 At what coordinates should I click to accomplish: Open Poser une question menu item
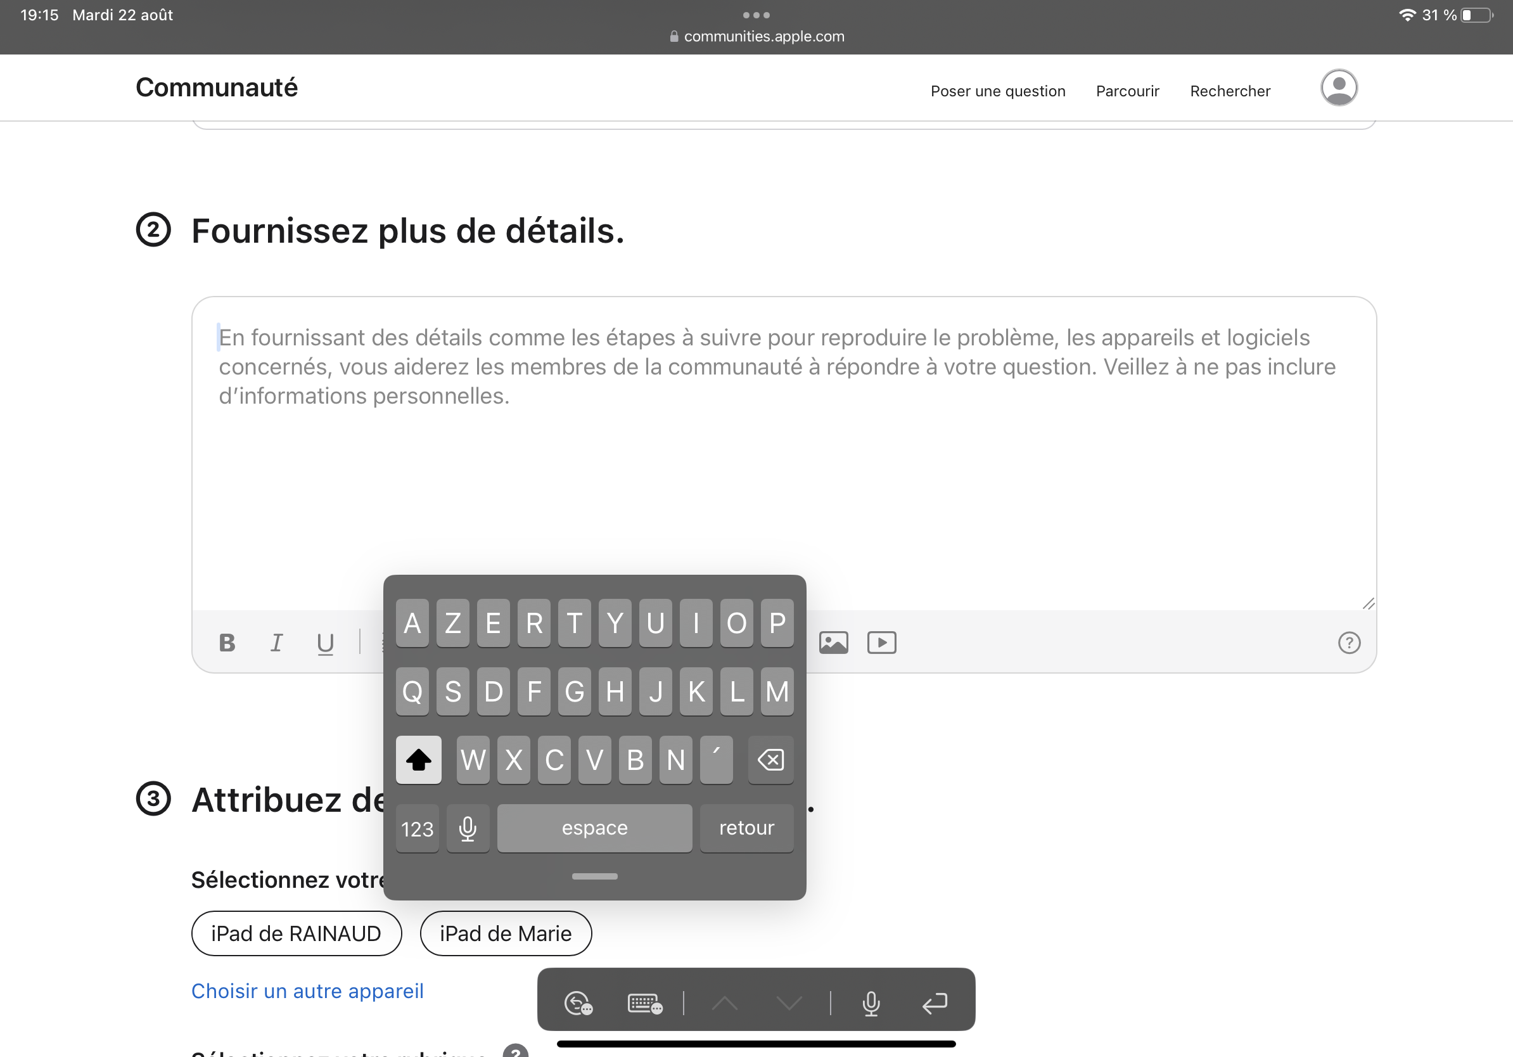click(x=998, y=91)
